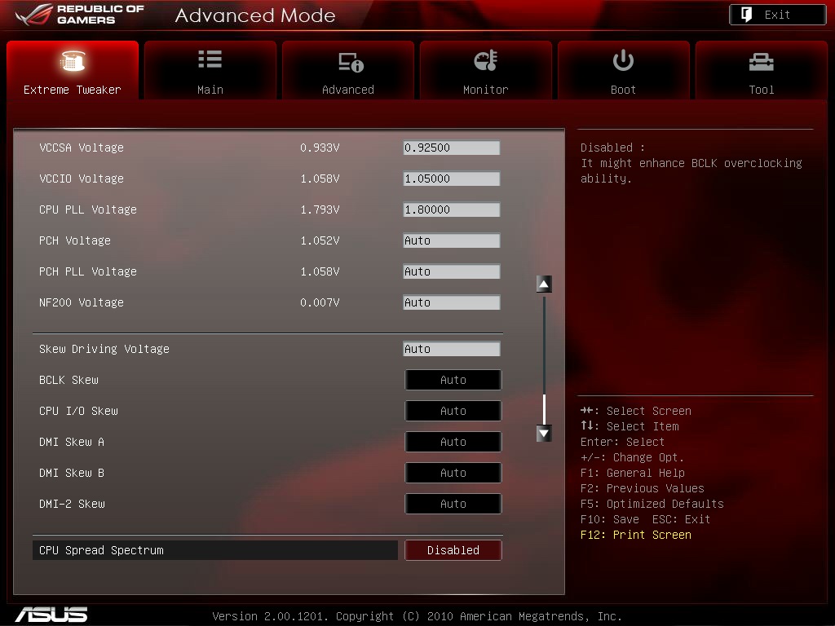Click the ROG Republic of Gamers logo

click(80, 15)
